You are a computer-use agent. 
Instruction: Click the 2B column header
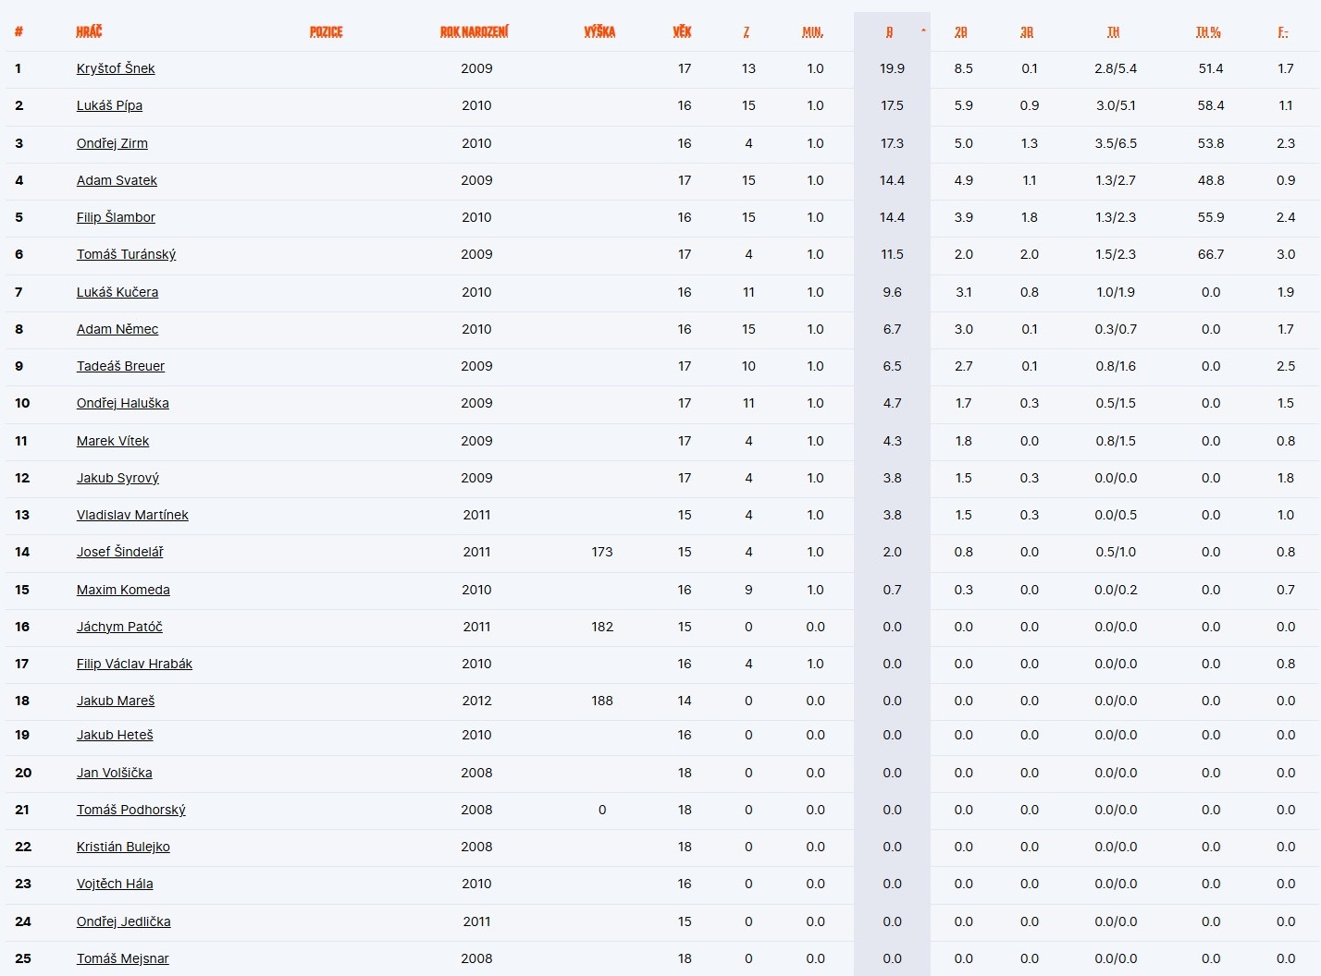(961, 32)
